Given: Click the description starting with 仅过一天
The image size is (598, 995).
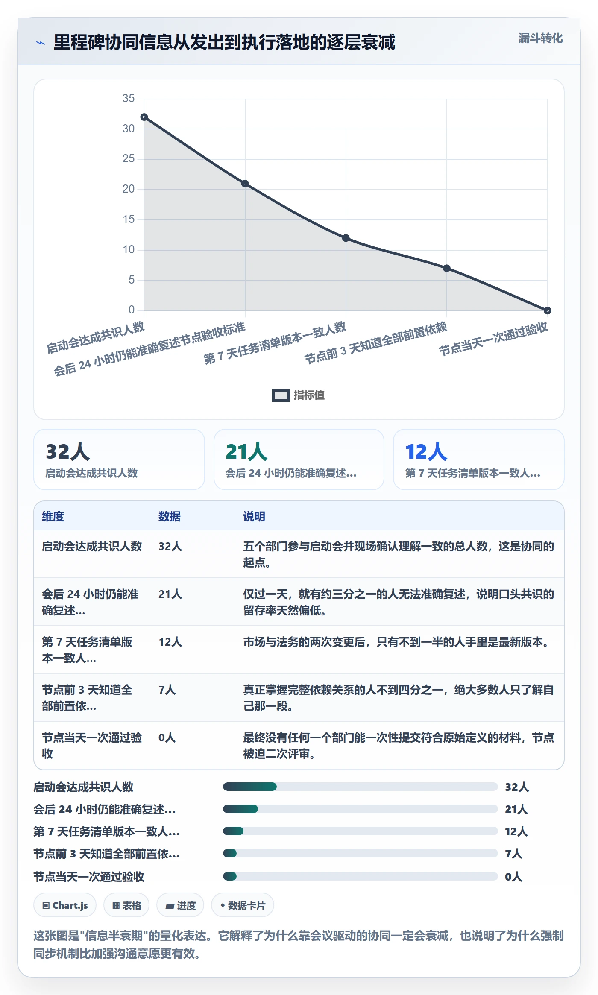Looking at the screenshot, I should point(399,602).
